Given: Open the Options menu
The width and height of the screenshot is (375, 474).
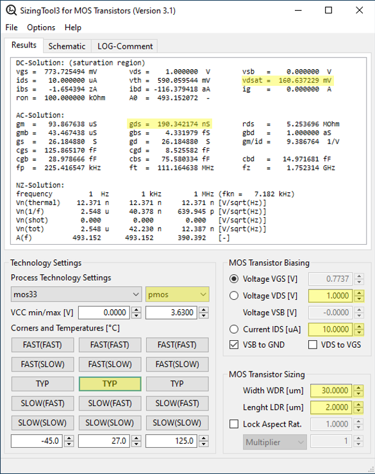Looking at the screenshot, I should [41, 28].
